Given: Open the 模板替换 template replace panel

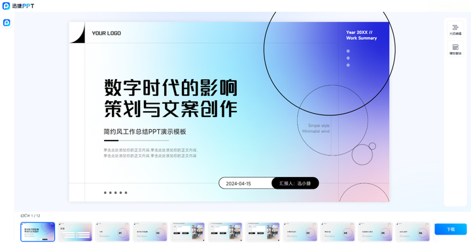Looking at the screenshot, I should click(x=455, y=49).
